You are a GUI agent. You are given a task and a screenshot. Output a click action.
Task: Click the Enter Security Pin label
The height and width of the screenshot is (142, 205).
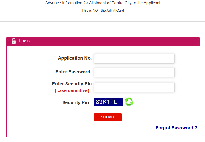tap(72, 84)
